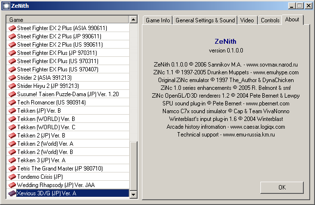Click chip icon beside Street Fighter EX 2 Plus (US 990611)
315x205 pixels.
click(x=12, y=45)
